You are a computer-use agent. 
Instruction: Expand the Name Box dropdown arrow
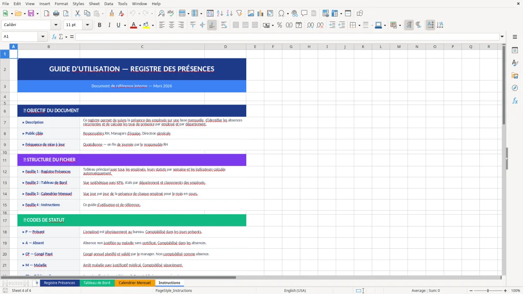point(43,37)
